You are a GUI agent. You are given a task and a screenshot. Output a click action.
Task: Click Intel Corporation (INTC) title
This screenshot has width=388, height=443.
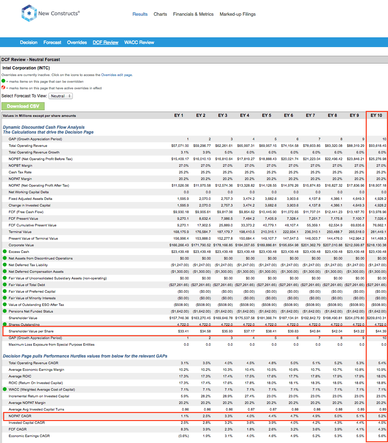26,68
